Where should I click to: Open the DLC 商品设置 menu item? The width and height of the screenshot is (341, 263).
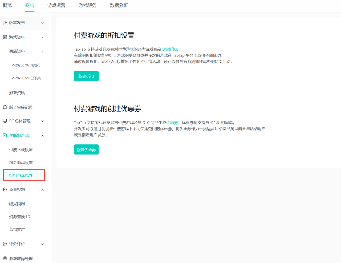pos(21,163)
